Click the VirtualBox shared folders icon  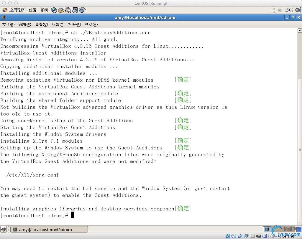click(x=252, y=236)
